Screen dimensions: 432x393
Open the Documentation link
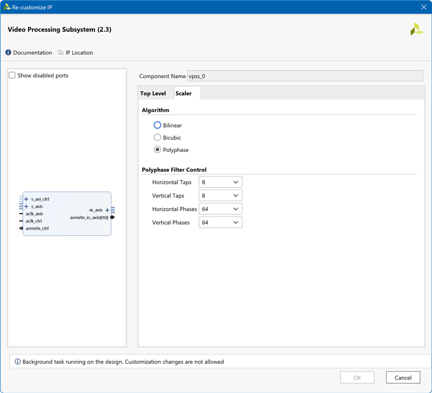click(x=32, y=52)
